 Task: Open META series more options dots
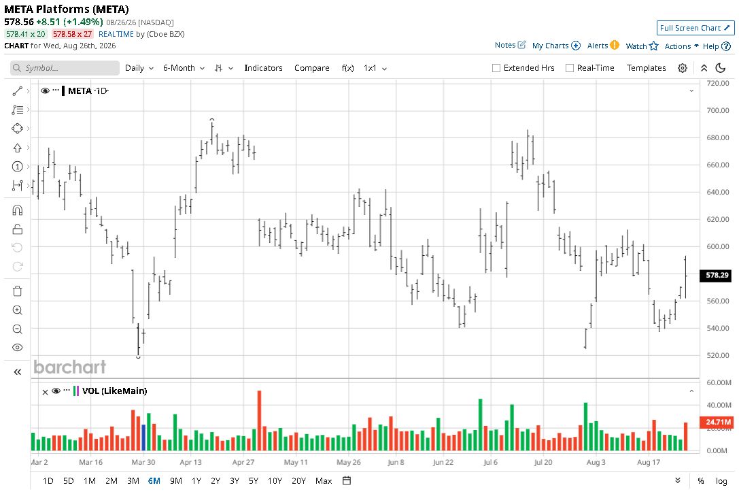[56, 90]
